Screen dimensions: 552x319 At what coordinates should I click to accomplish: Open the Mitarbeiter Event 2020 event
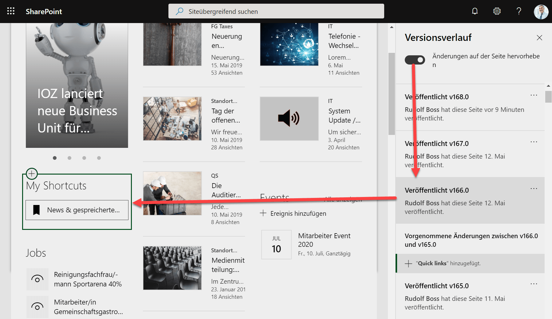click(324, 240)
